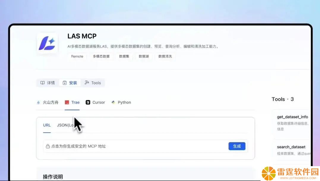
Task: Click the 火山方舟 flame icon
Action: click(x=38, y=103)
